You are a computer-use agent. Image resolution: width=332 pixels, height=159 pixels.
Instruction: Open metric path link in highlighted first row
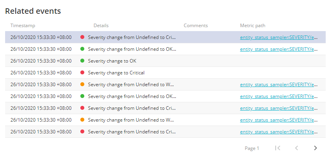click(x=279, y=37)
